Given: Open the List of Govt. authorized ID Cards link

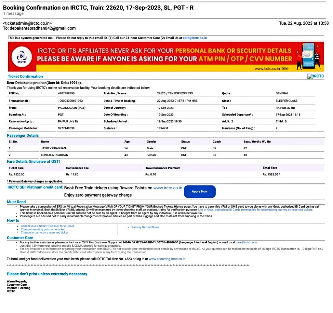Looking at the screenshot, I should click(x=256, y=210).
